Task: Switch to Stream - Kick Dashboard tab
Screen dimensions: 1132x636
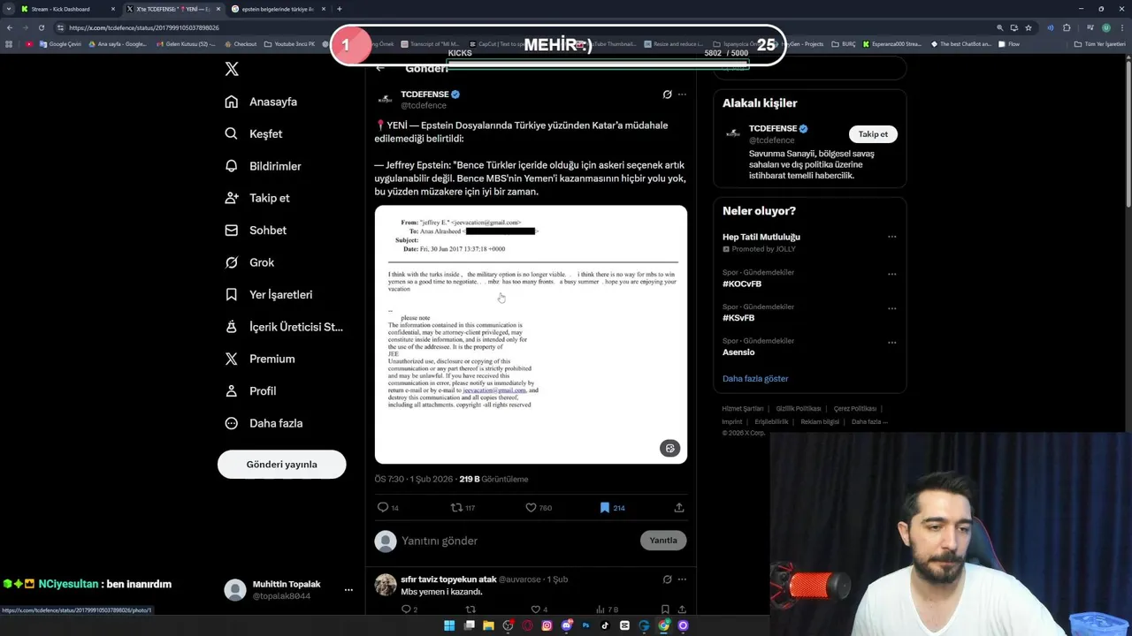Action: click(x=62, y=9)
